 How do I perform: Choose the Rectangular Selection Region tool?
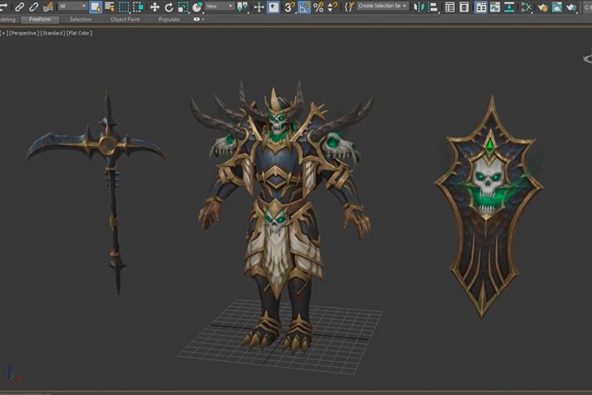pos(124,7)
